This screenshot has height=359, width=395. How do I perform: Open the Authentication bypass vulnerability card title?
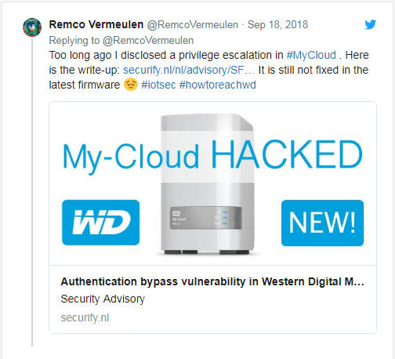(x=212, y=281)
